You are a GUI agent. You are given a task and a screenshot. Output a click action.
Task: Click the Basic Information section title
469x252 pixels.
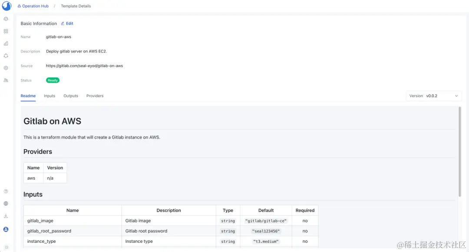[39, 23]
